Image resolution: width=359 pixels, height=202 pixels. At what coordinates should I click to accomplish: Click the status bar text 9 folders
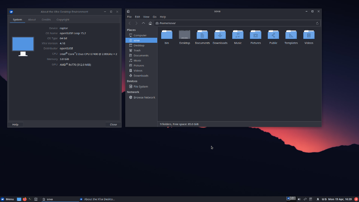[x=179, y=124]
